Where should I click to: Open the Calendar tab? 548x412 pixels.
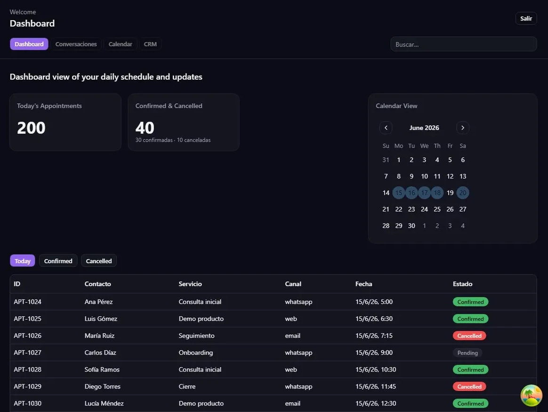pos(120,44)
